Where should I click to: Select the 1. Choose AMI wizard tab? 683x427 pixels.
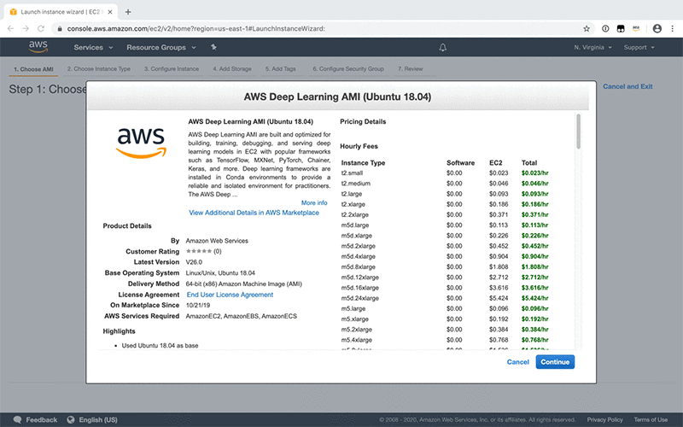point(33,69)
